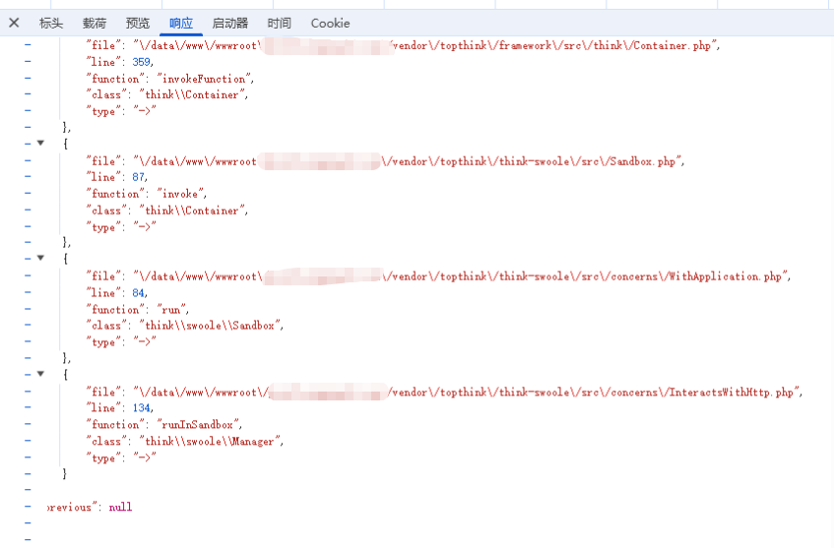Image resolution: width=834 pixels, height=548 pixels.
Task: Click the class value think\\swoole\\Manager
Action: point(210,441)
